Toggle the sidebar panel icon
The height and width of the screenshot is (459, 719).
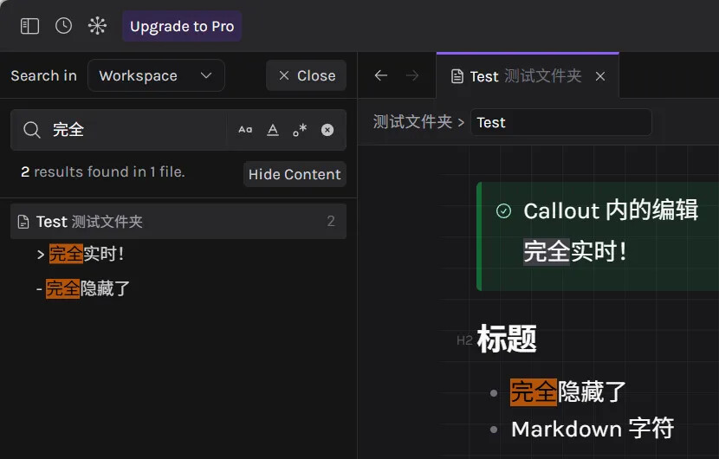[29, 26]
